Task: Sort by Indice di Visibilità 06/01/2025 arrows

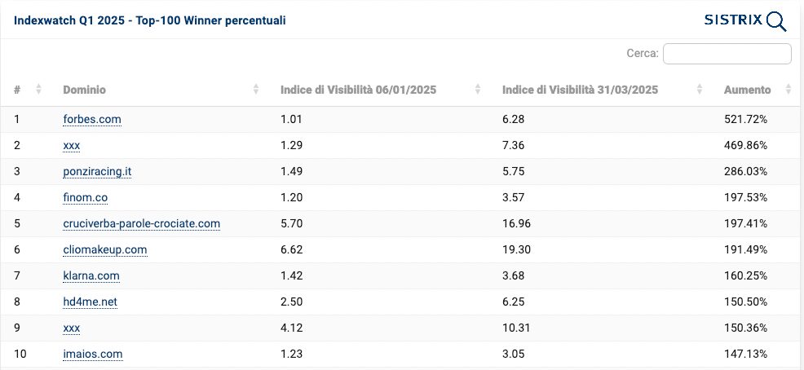Action: [x=478, y=90]
